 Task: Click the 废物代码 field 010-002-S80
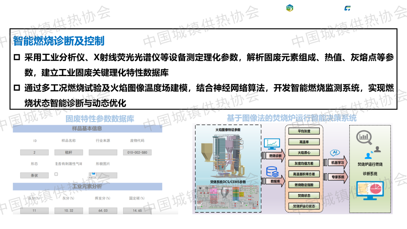pyautogui.click(x=137, y=153)
